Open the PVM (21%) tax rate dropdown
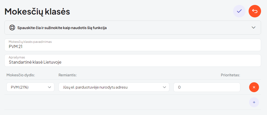The width and height of the screenshot is (267, 115). pos(30,87)
